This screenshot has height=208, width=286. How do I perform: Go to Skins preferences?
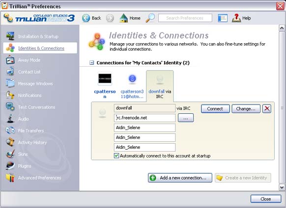click(23, 154)
